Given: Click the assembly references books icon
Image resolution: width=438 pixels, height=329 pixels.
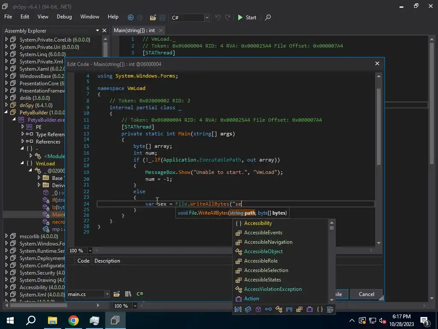Looking at the screenshot, I should click(x=128, y=294).
